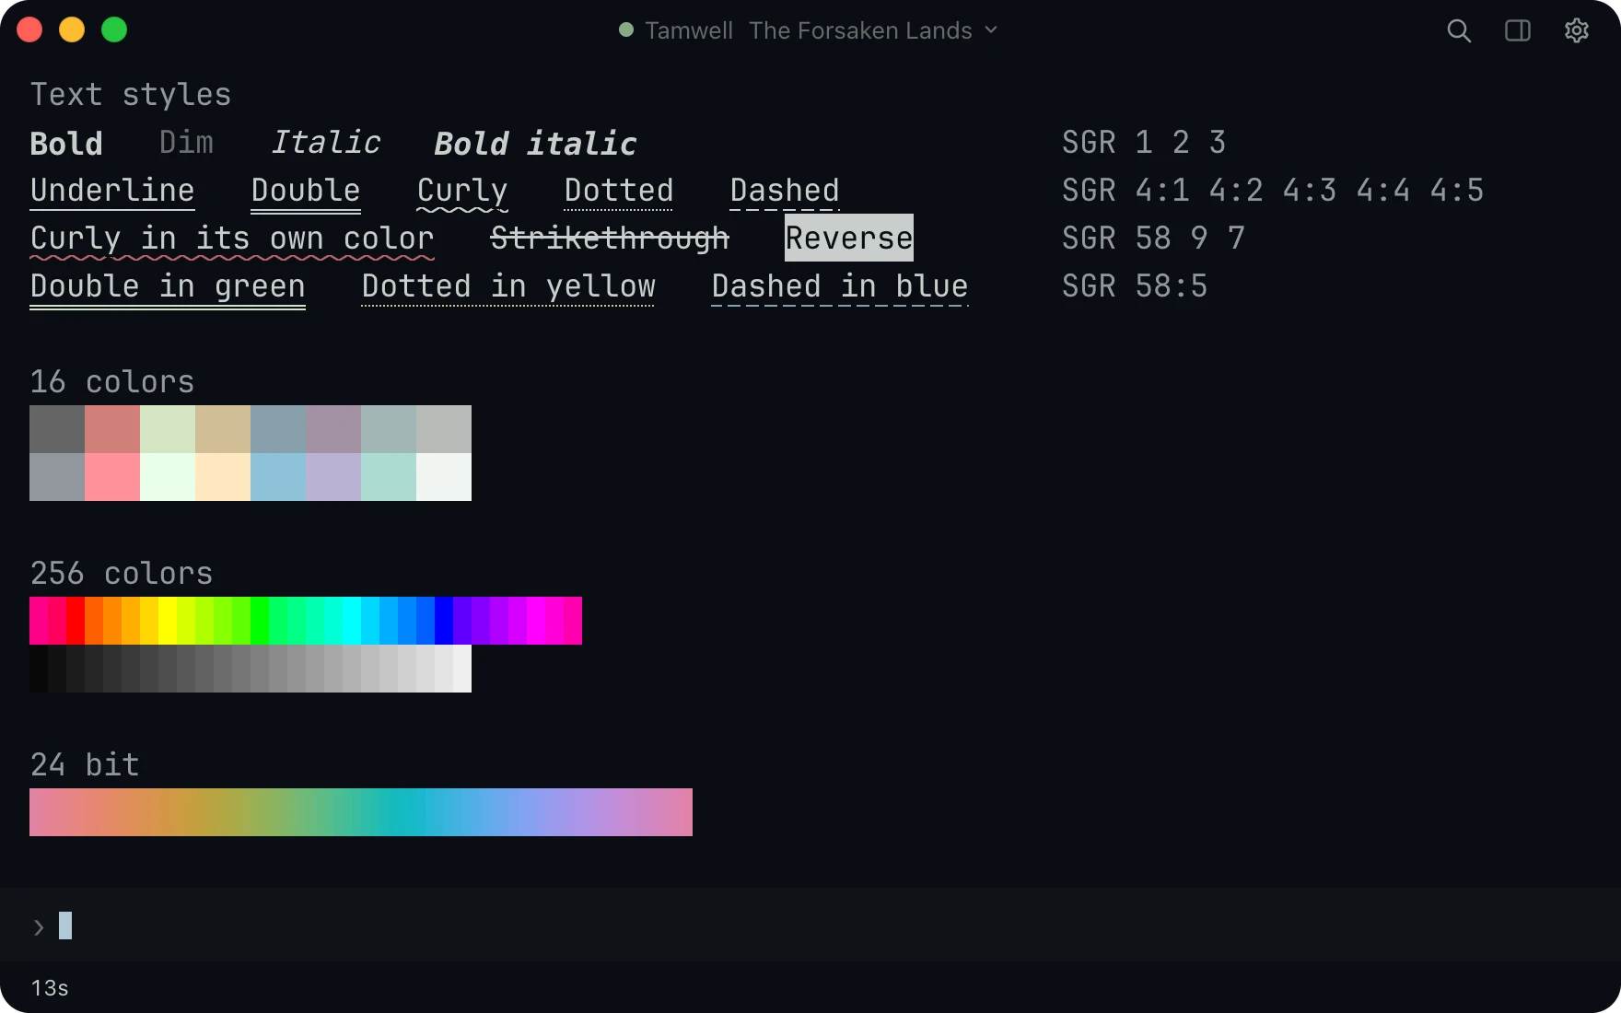Click 'Curly in its own color'
This screenshot has width=1621, height=1013.
(x=232, y=239)
